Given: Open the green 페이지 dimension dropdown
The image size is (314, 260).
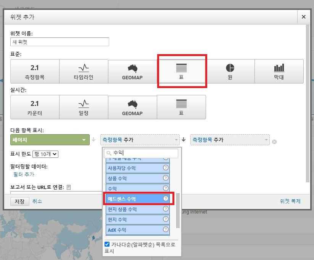Looking at the screenshot, I should [x=50, y=140].
